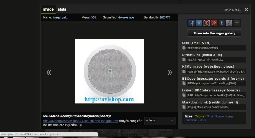Click the image title 'loa &Atilde;&cent;m...'

(77, 116)
